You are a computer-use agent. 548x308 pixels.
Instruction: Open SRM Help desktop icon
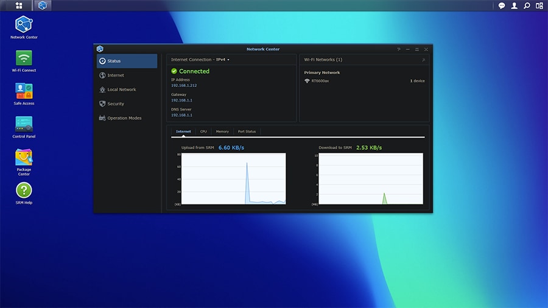pos(24,191)
